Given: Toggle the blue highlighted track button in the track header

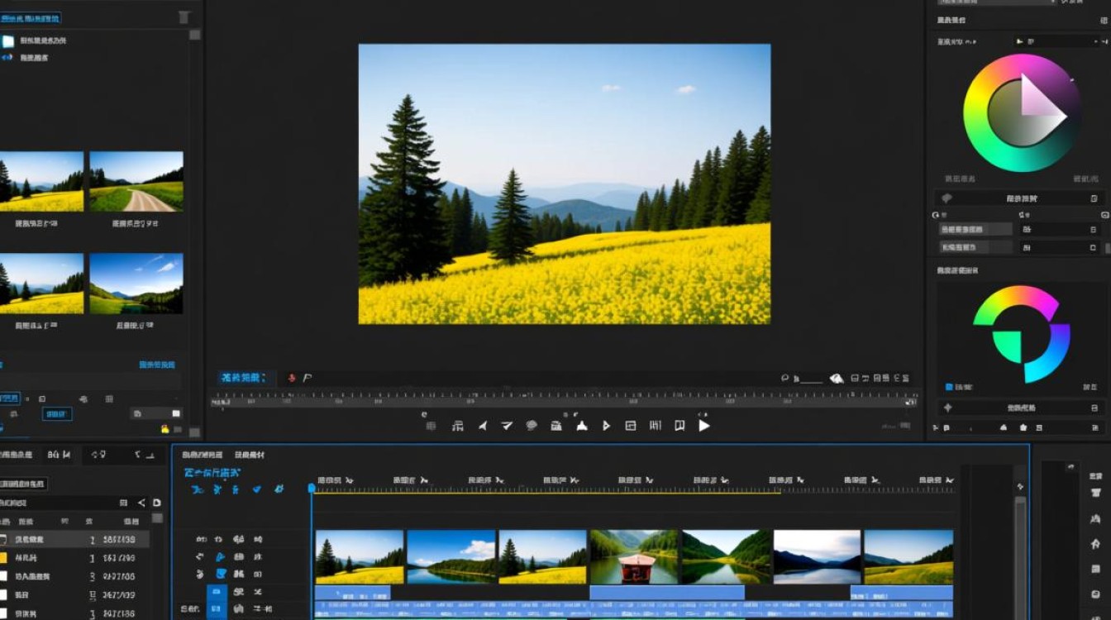Looking at the screenshot, I should (217, 592).
